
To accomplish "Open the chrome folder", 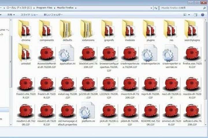I will point(25,29).
